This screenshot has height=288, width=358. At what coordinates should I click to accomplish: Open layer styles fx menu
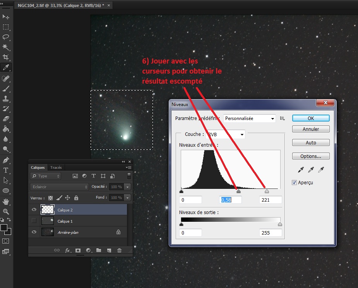click(68, 250)
